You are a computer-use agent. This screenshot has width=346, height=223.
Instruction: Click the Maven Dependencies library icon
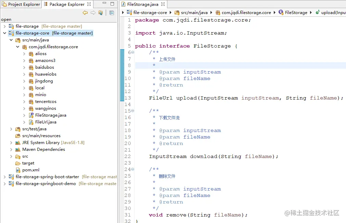coord(18,149)
